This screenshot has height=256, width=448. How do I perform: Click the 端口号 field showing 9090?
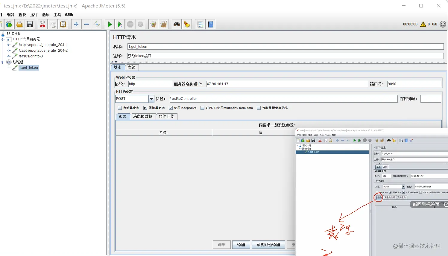[x=414, y=84]
